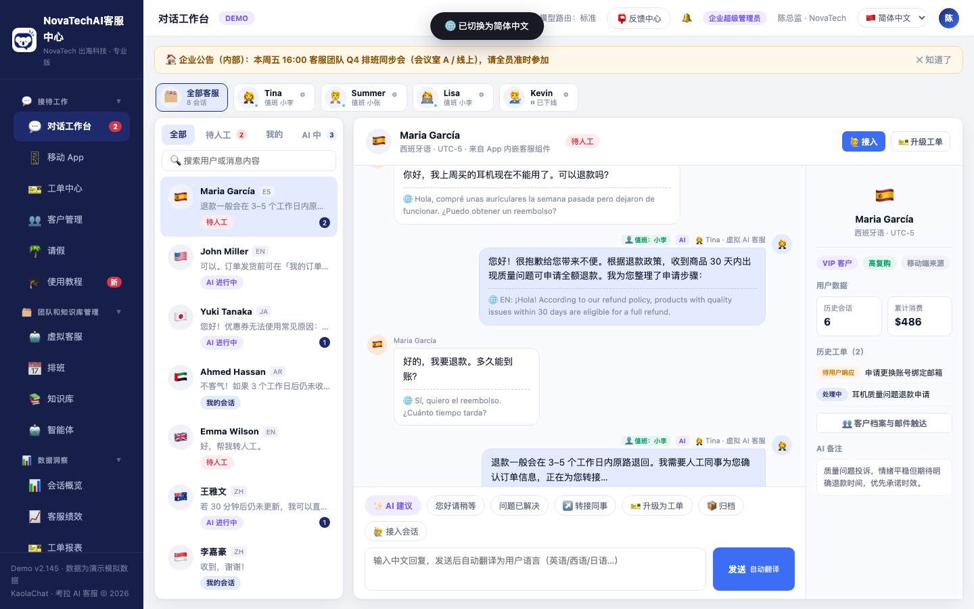Collapse the 接待工作 sidebar section

[118, 101]
